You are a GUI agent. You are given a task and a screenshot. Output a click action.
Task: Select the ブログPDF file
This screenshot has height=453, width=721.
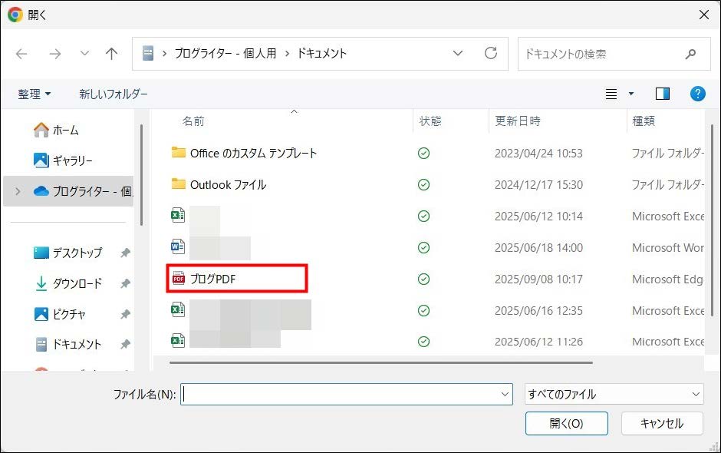[x=213, y=279]
